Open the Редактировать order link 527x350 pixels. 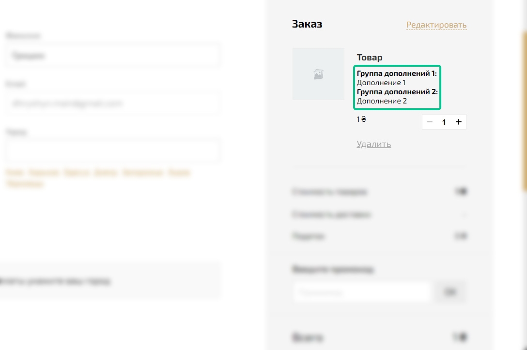436,25
